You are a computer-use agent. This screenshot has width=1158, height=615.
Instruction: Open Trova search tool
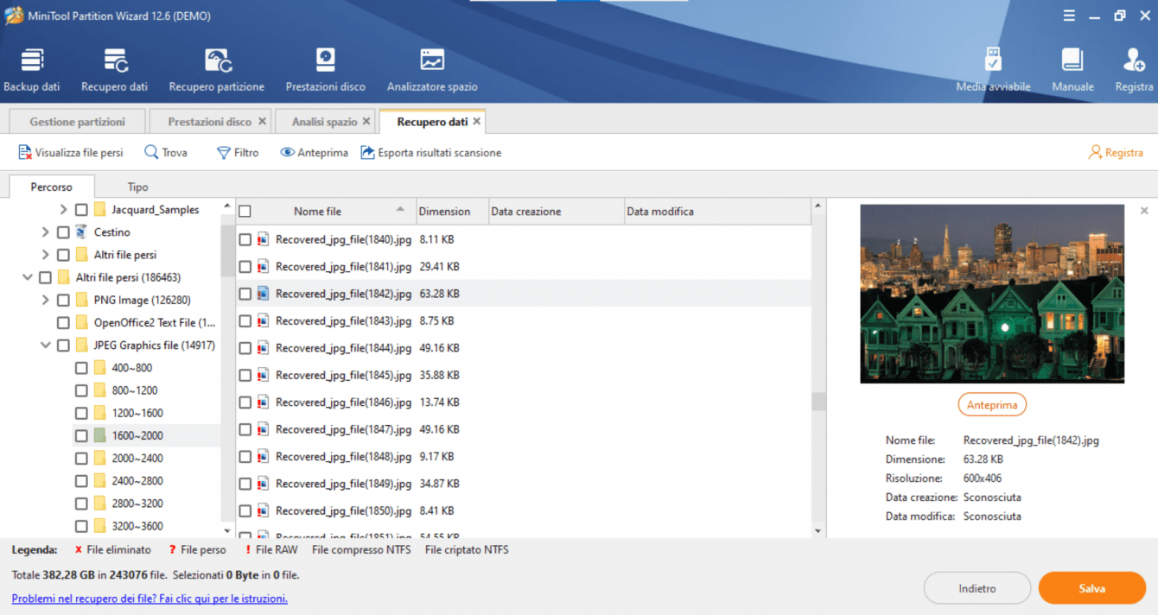pyautogui.click(x=166, y=153)
